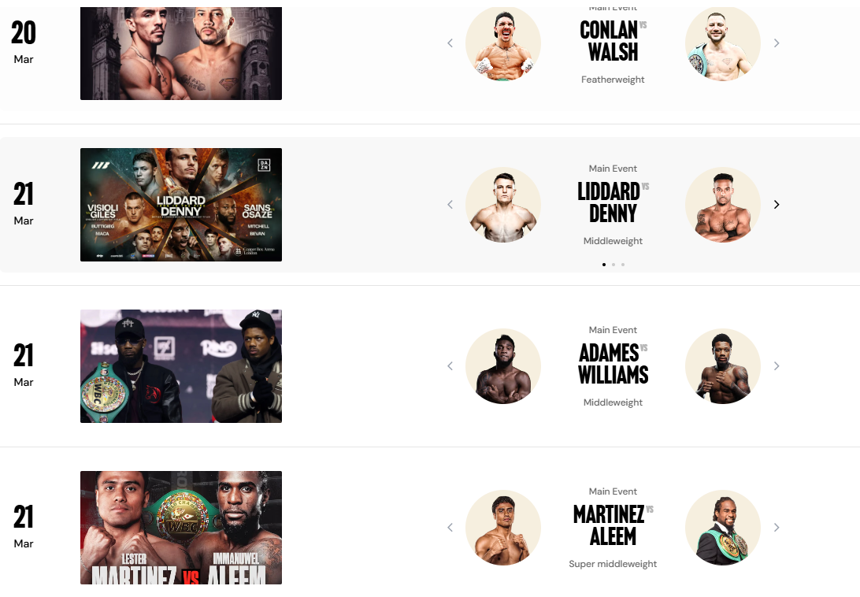Select first carousel dot under Liddard Denny
The width and height of the screenshot is (860, 597).
[x=604, y=265]
